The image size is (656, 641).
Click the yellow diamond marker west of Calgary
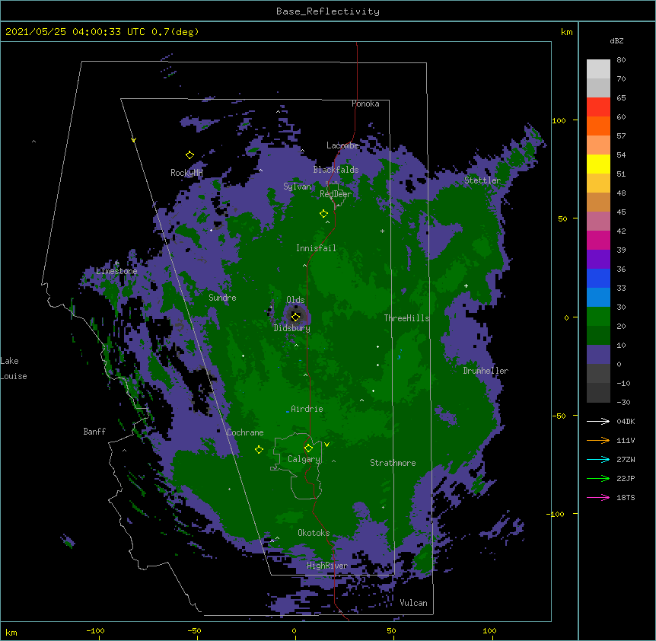tap(259, 449)
